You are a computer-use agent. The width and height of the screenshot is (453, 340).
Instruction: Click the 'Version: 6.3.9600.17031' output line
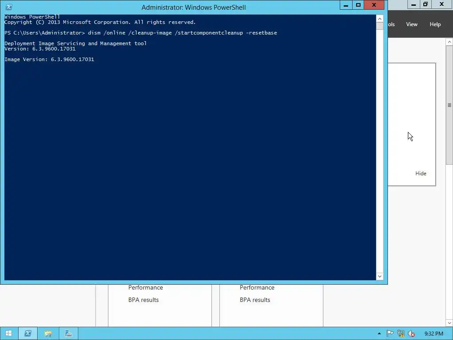pos(40,49)
